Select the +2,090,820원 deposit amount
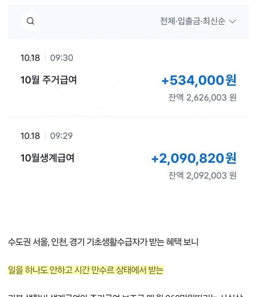The height and width of the screenshot is (297, 257). click(194, 158)
